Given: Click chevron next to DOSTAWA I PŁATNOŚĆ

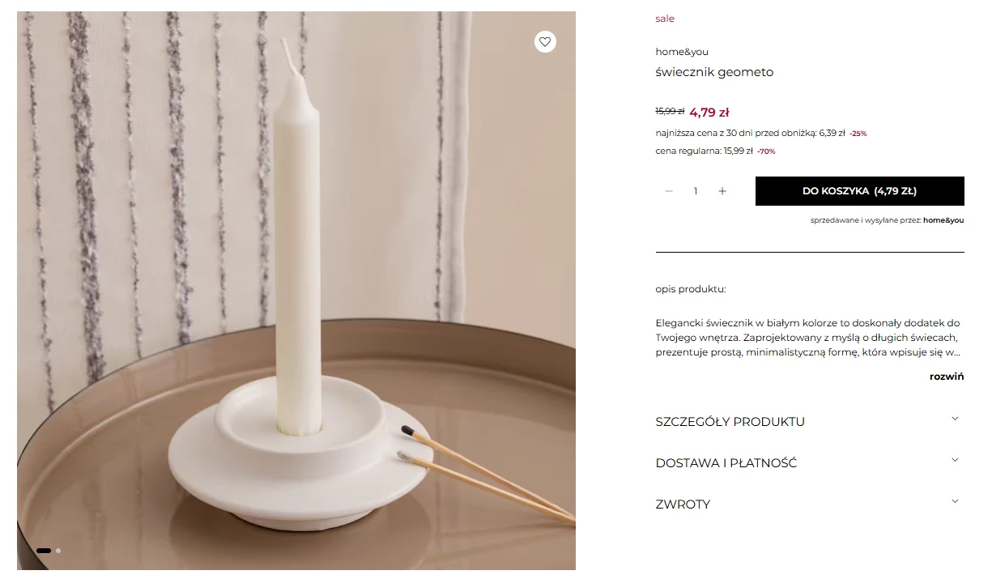Looking at the screenshot, I should (x=955, y=460).
